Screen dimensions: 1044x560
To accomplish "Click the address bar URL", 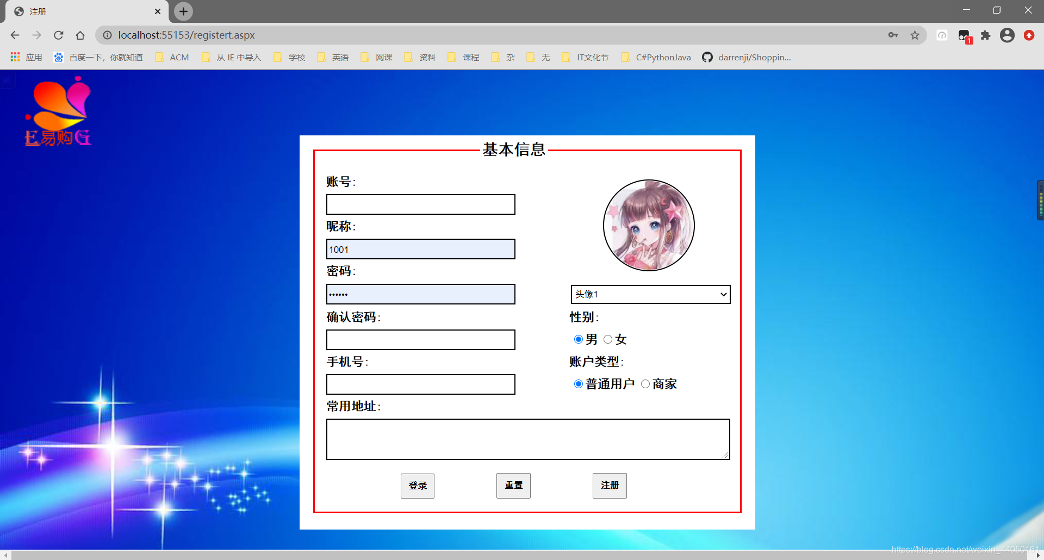I will [187, 35].
